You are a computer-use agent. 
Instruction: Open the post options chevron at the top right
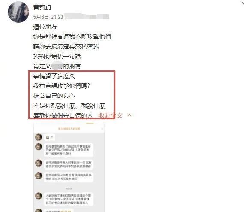click(242, 3)
